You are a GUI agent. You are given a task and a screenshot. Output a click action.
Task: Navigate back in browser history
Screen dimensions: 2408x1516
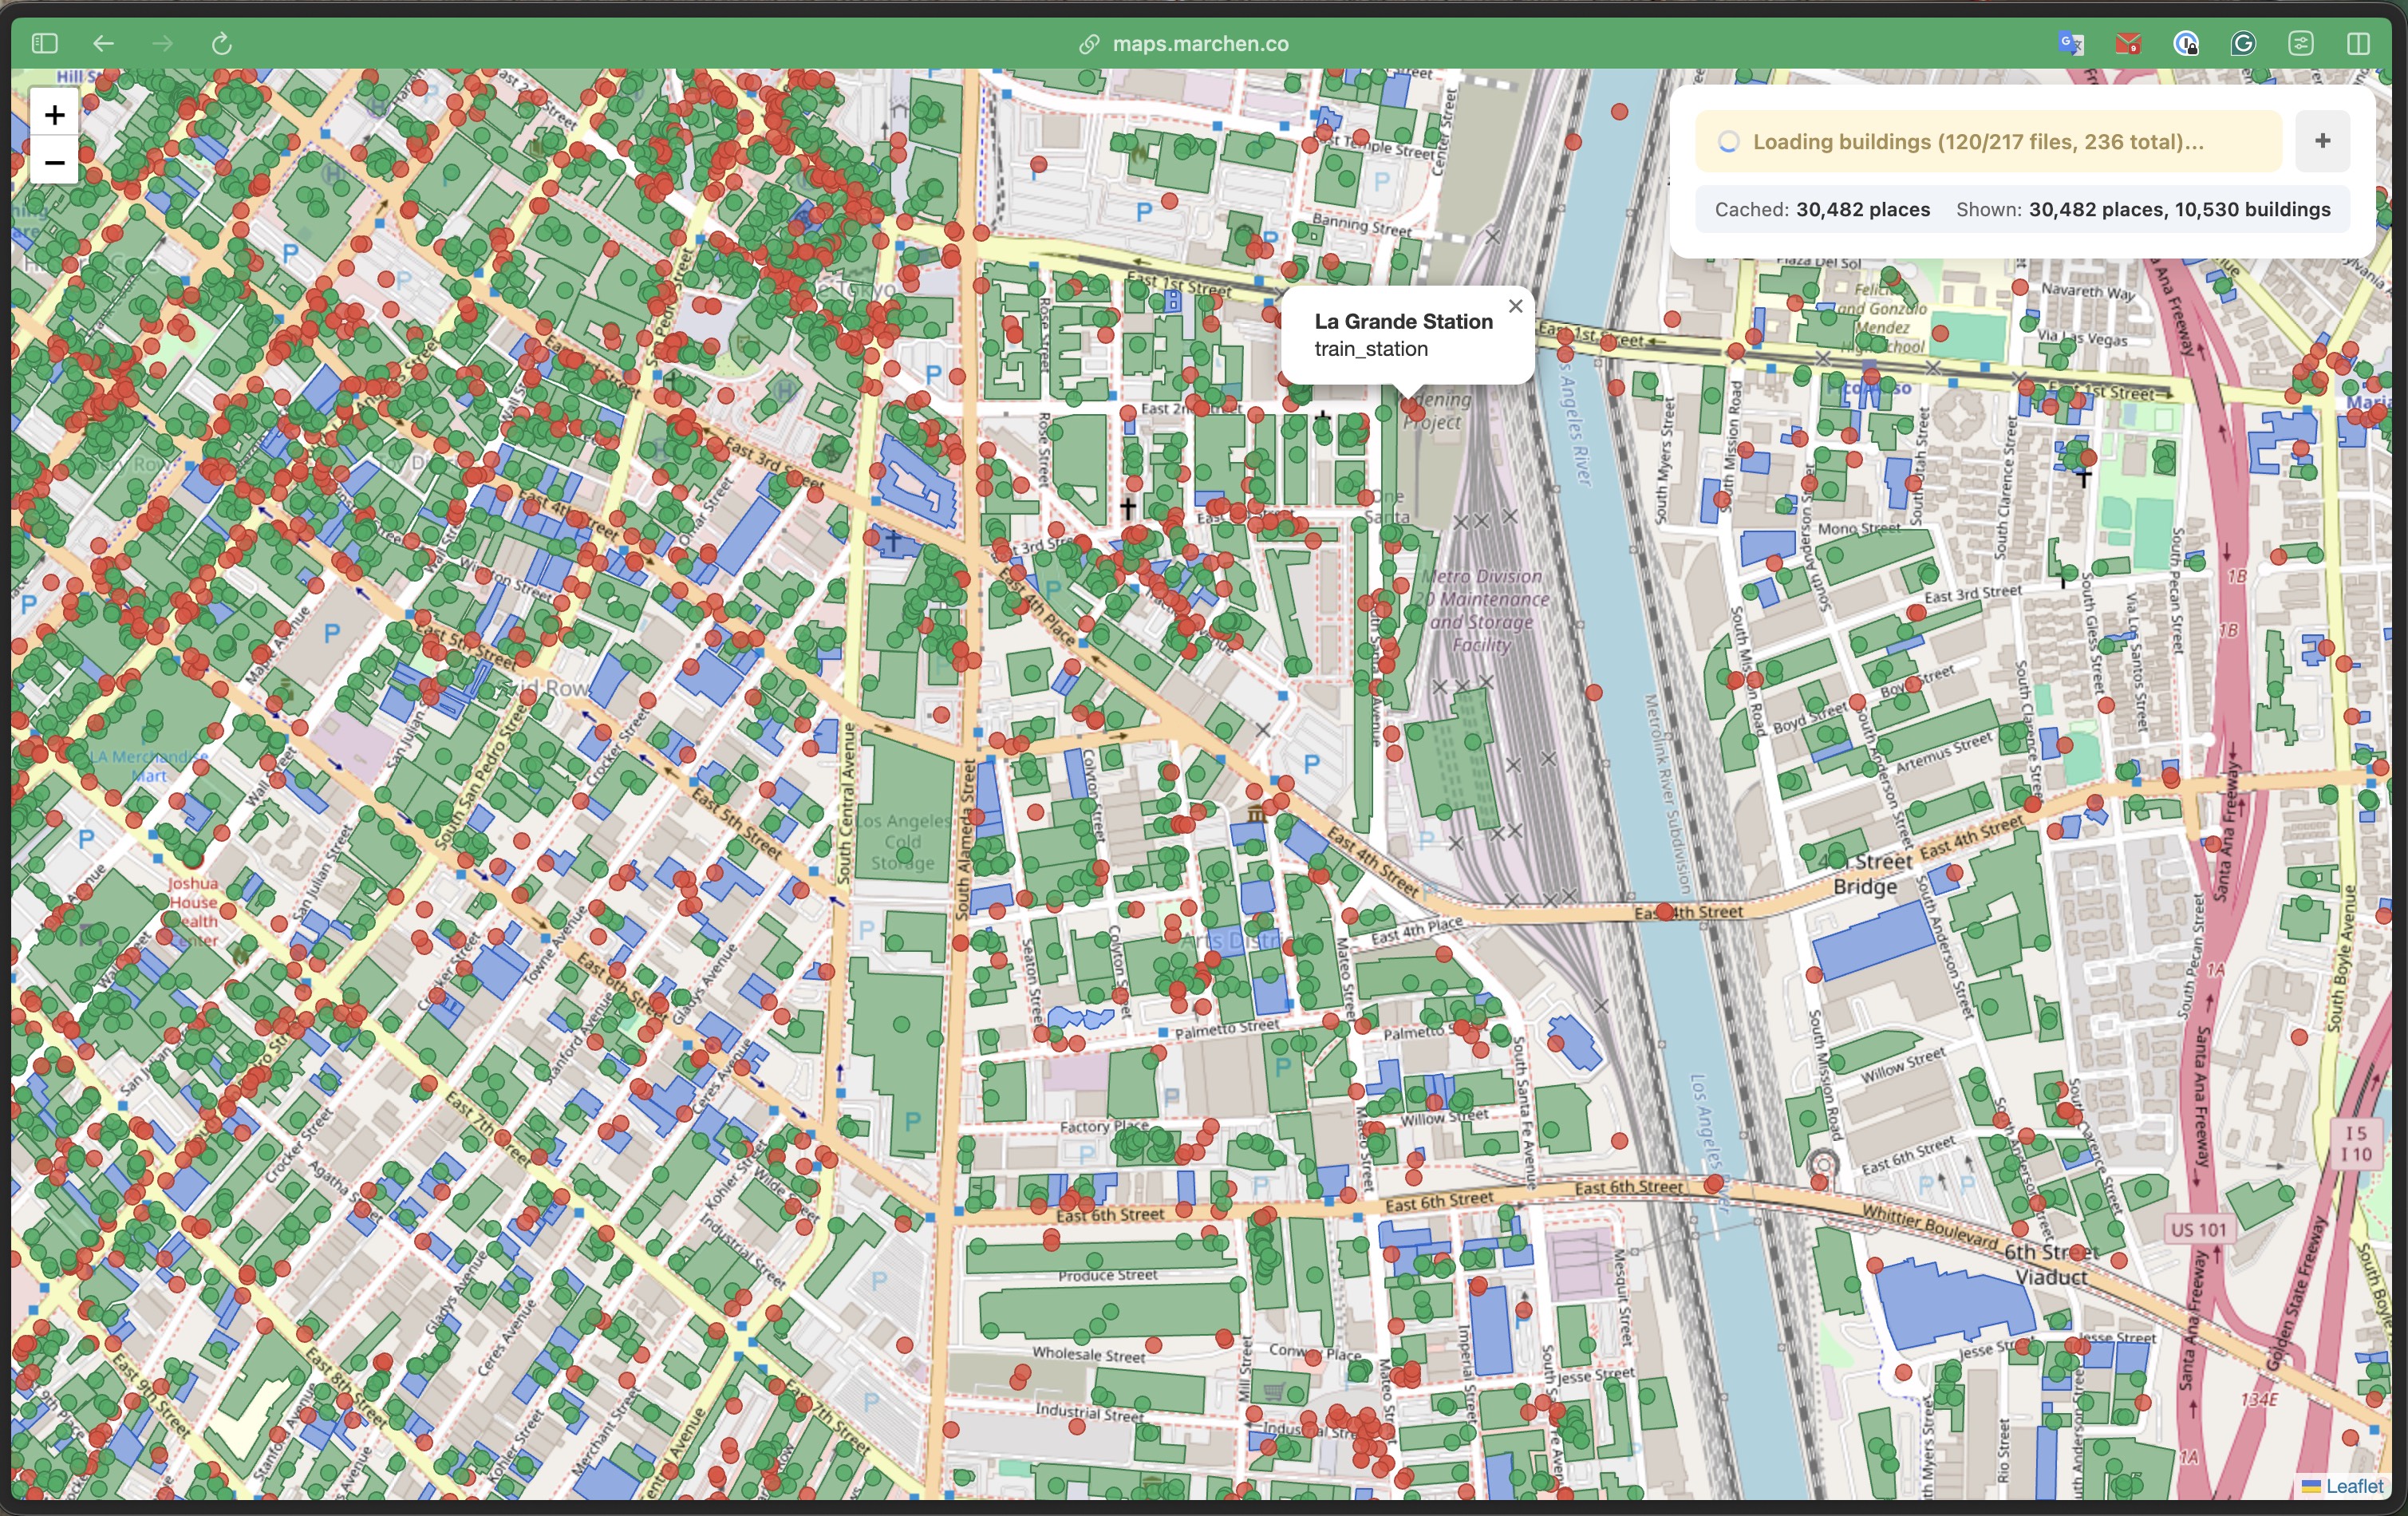point(104,43)
